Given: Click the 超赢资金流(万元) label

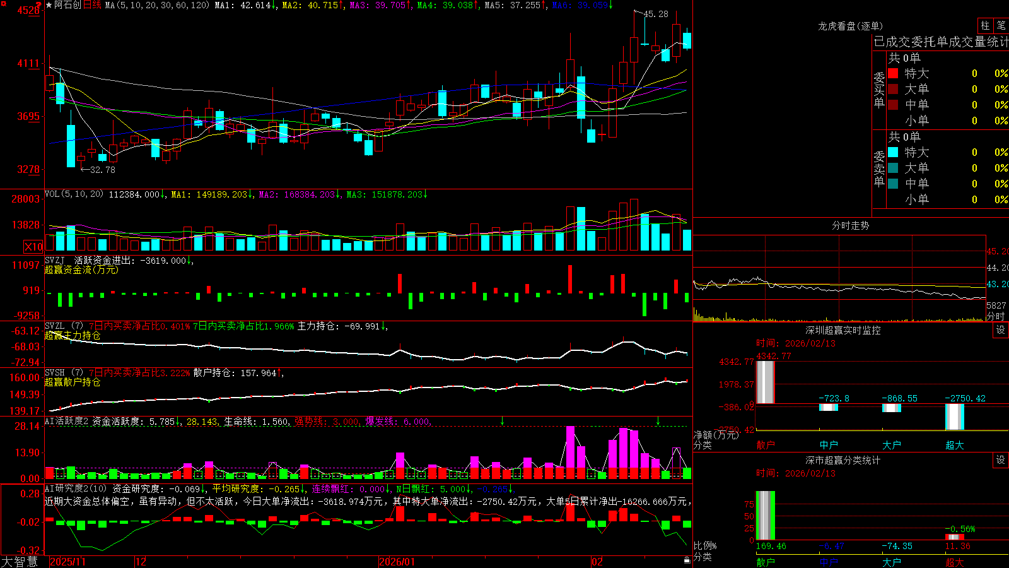Looking at the screenshot, I should tap(81, 269).
